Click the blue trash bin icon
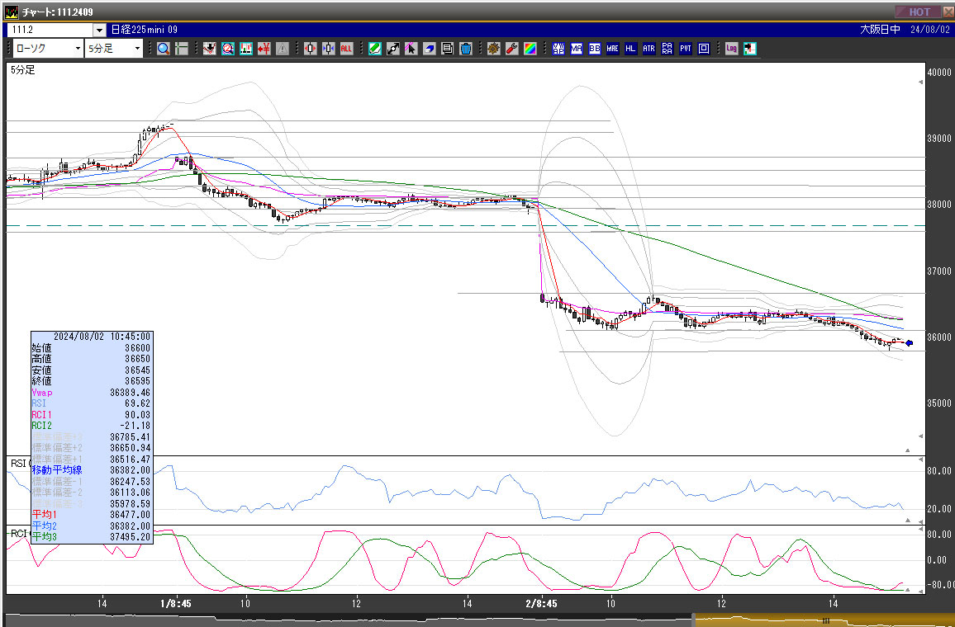 click(x=465, y=49)
